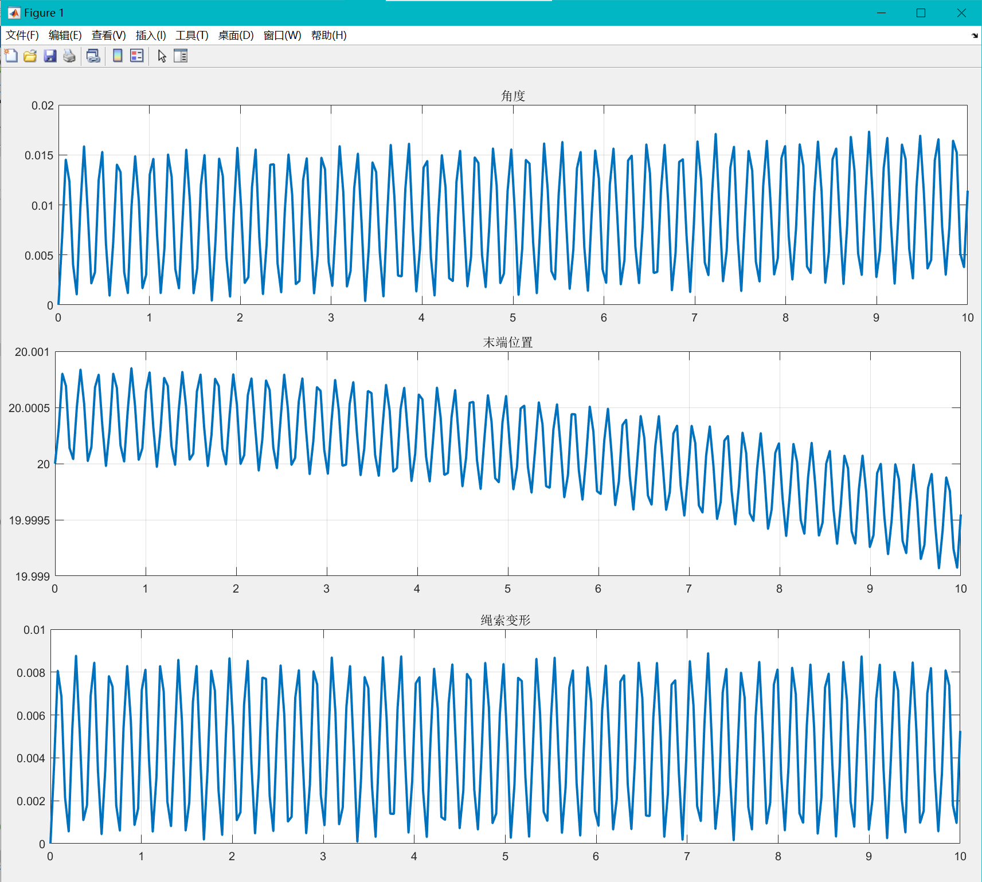982x882 pixels.
Task: Click the 0.005 y-axis label of the top plot
Action: [39, 256]
